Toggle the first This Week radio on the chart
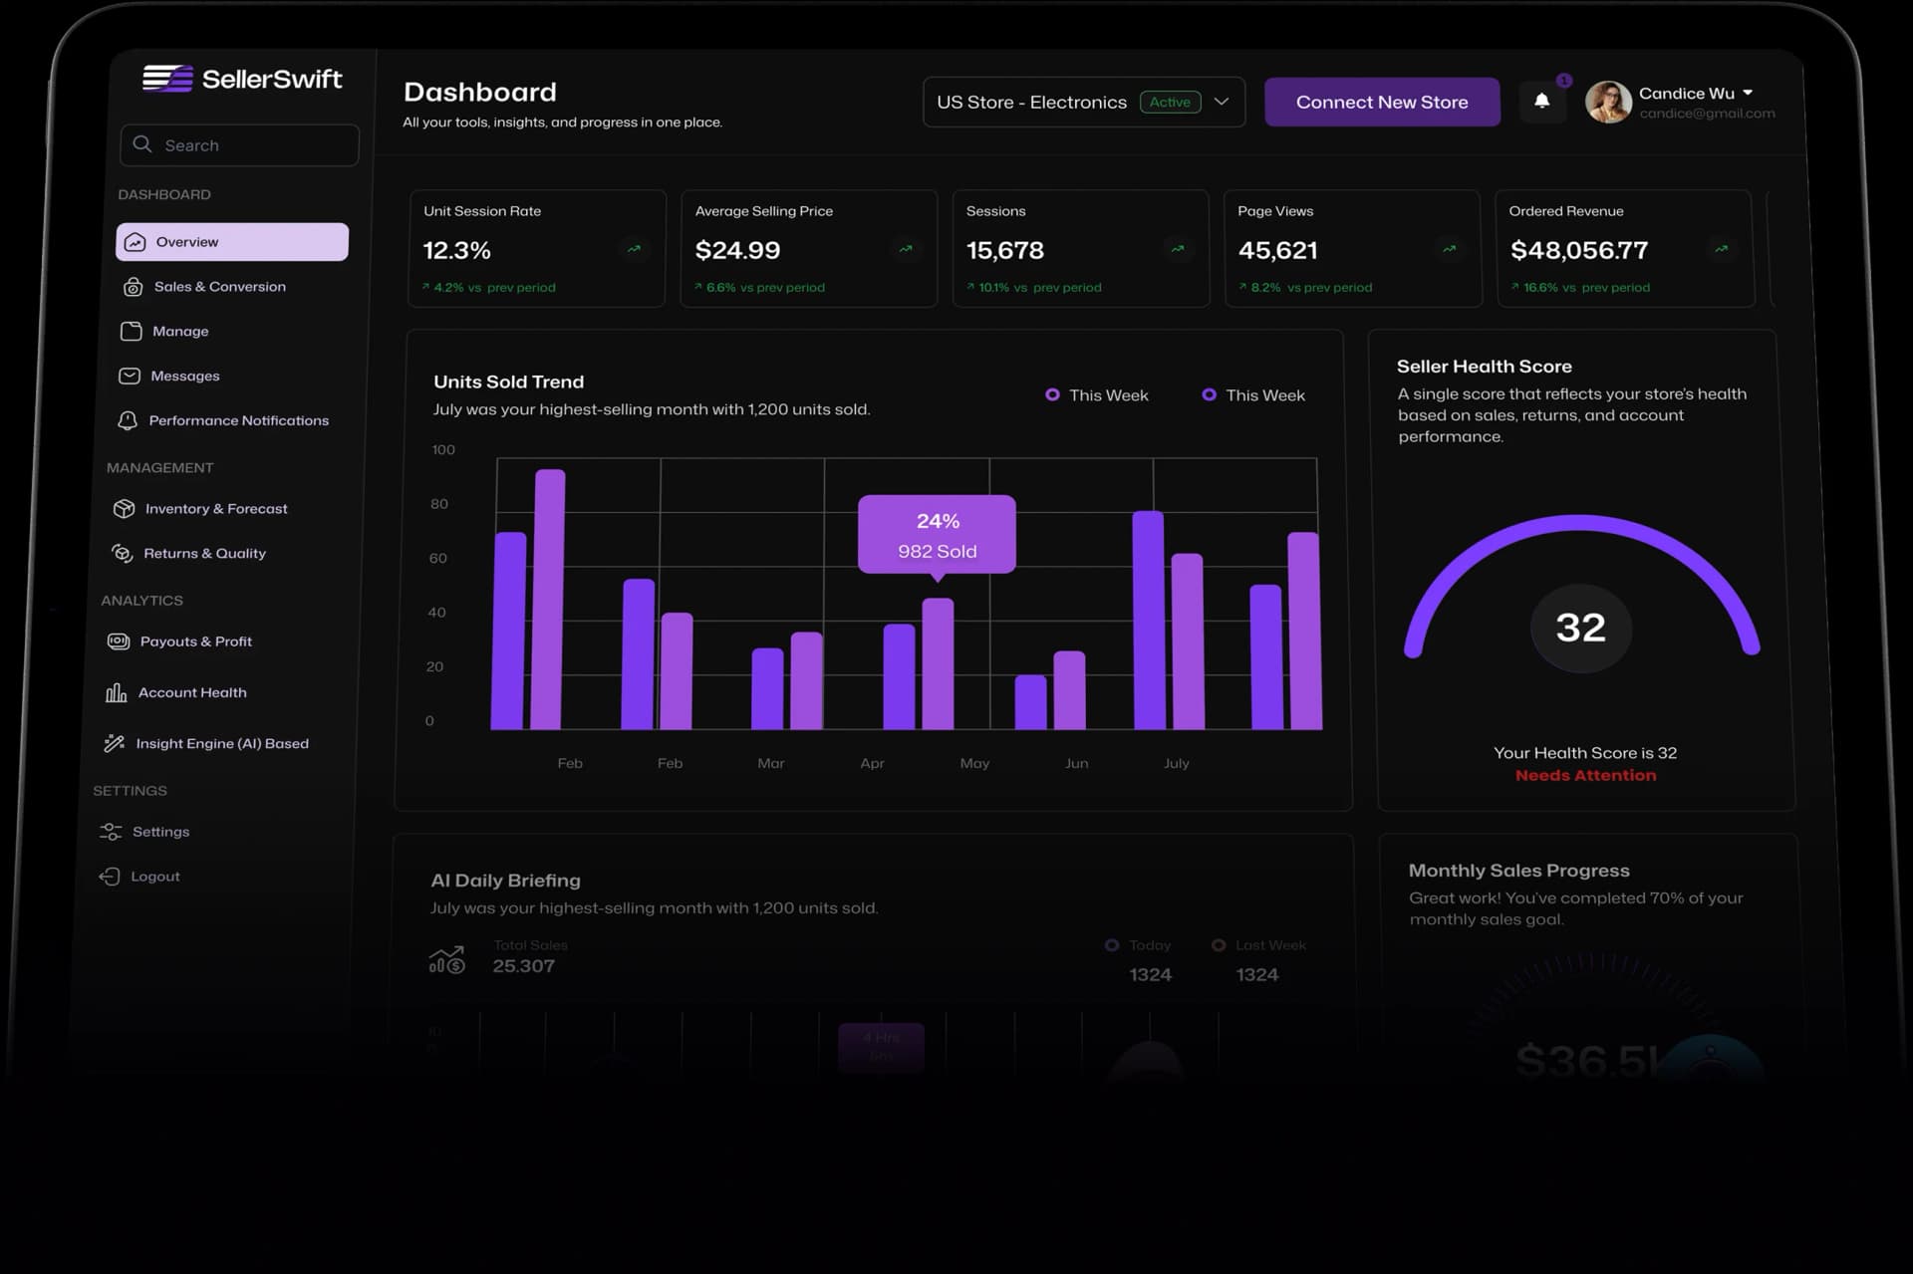This screenshot has height=1274, width=1913. (x=1053, y=394)
